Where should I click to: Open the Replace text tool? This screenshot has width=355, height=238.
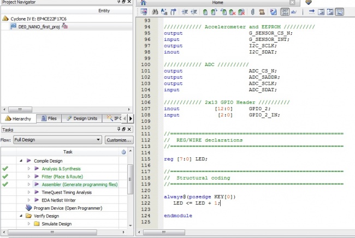[164, 12]
